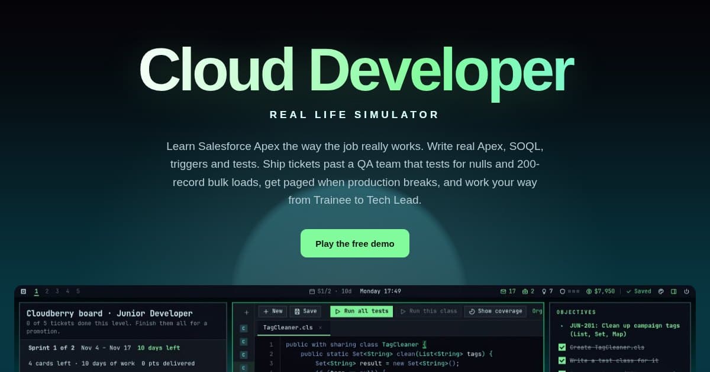This screenshot has height=372, width=710.
Task: Open the third class file icon in sidebar
Action: point(243,354)
